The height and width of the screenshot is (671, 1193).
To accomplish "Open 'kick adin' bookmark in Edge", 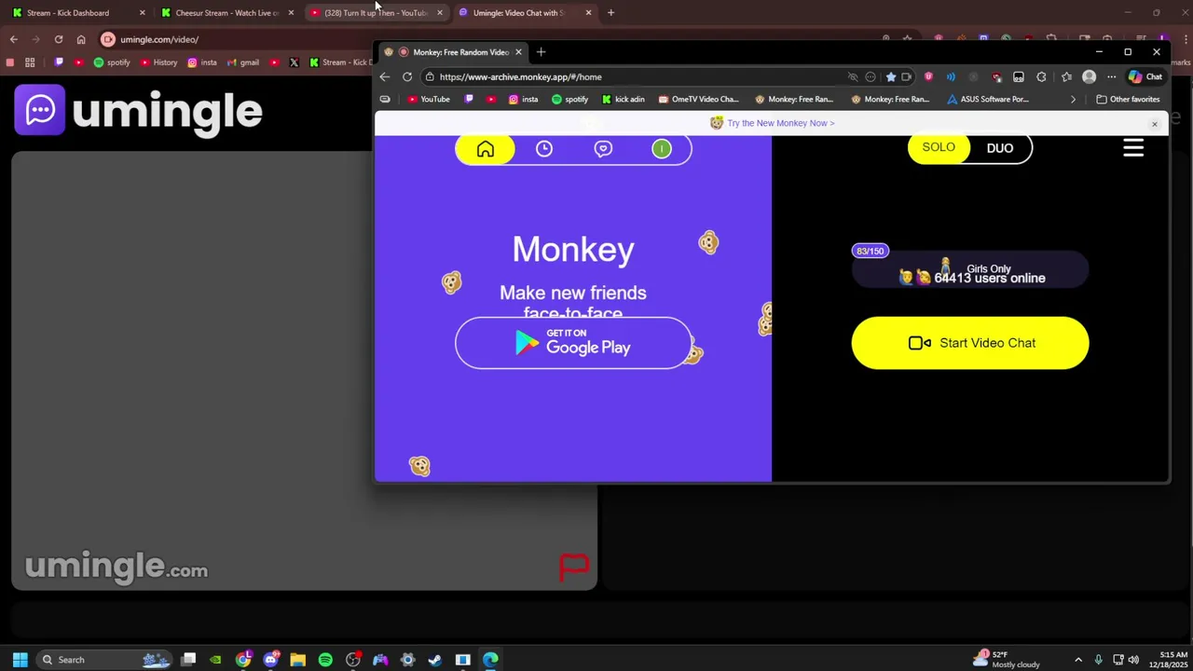I will tap(623, 99).
